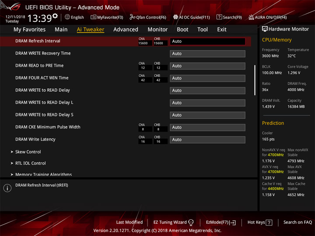Select DRAM CKE Minimum Pulse Width label
Screen dimensions: 315x236
48,127
